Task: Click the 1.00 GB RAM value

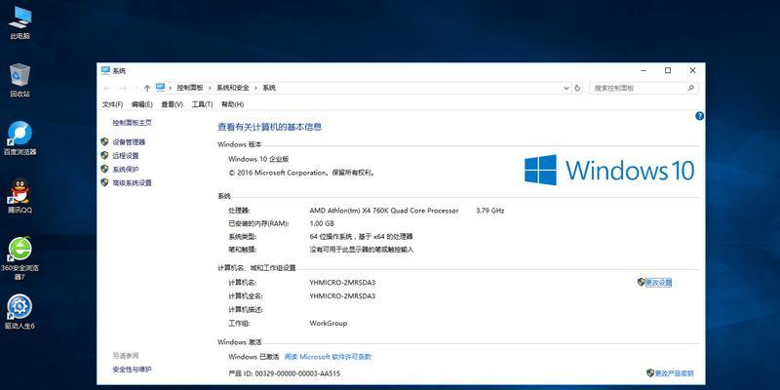Action: tap(322, 224)
